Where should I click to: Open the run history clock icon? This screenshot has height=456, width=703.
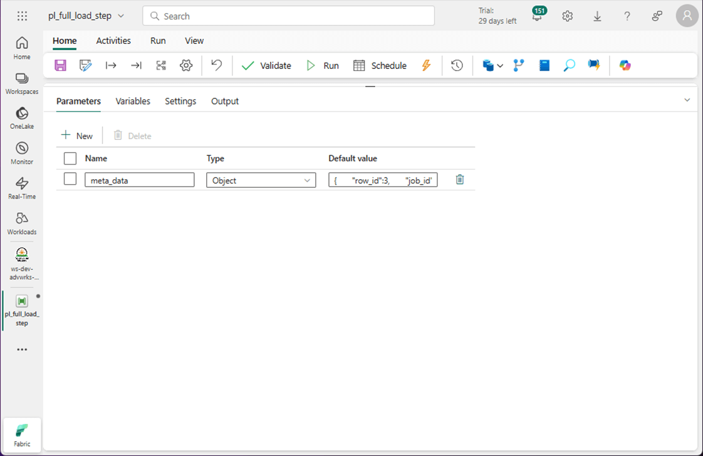457,66
